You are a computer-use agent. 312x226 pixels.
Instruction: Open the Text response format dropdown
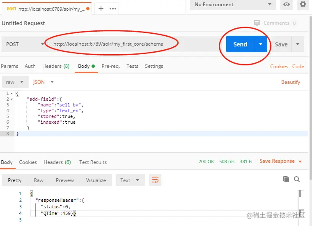pos(130,180)
